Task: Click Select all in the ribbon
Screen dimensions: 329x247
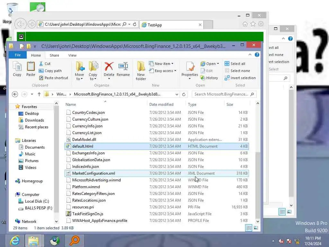Action: 235,64
